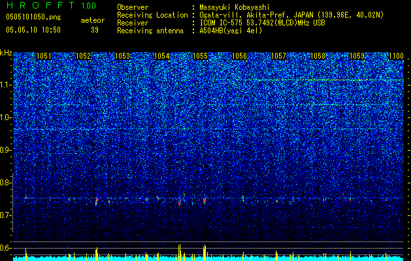Select the 1.0 frequency axis label
Viewport: 411px width, 261px height.
(5, 117)
